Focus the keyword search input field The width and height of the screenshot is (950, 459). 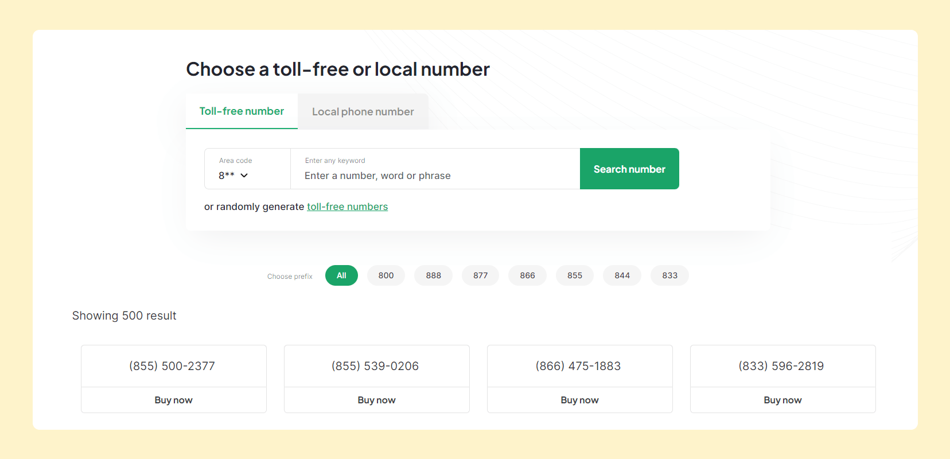pos(435,169)
